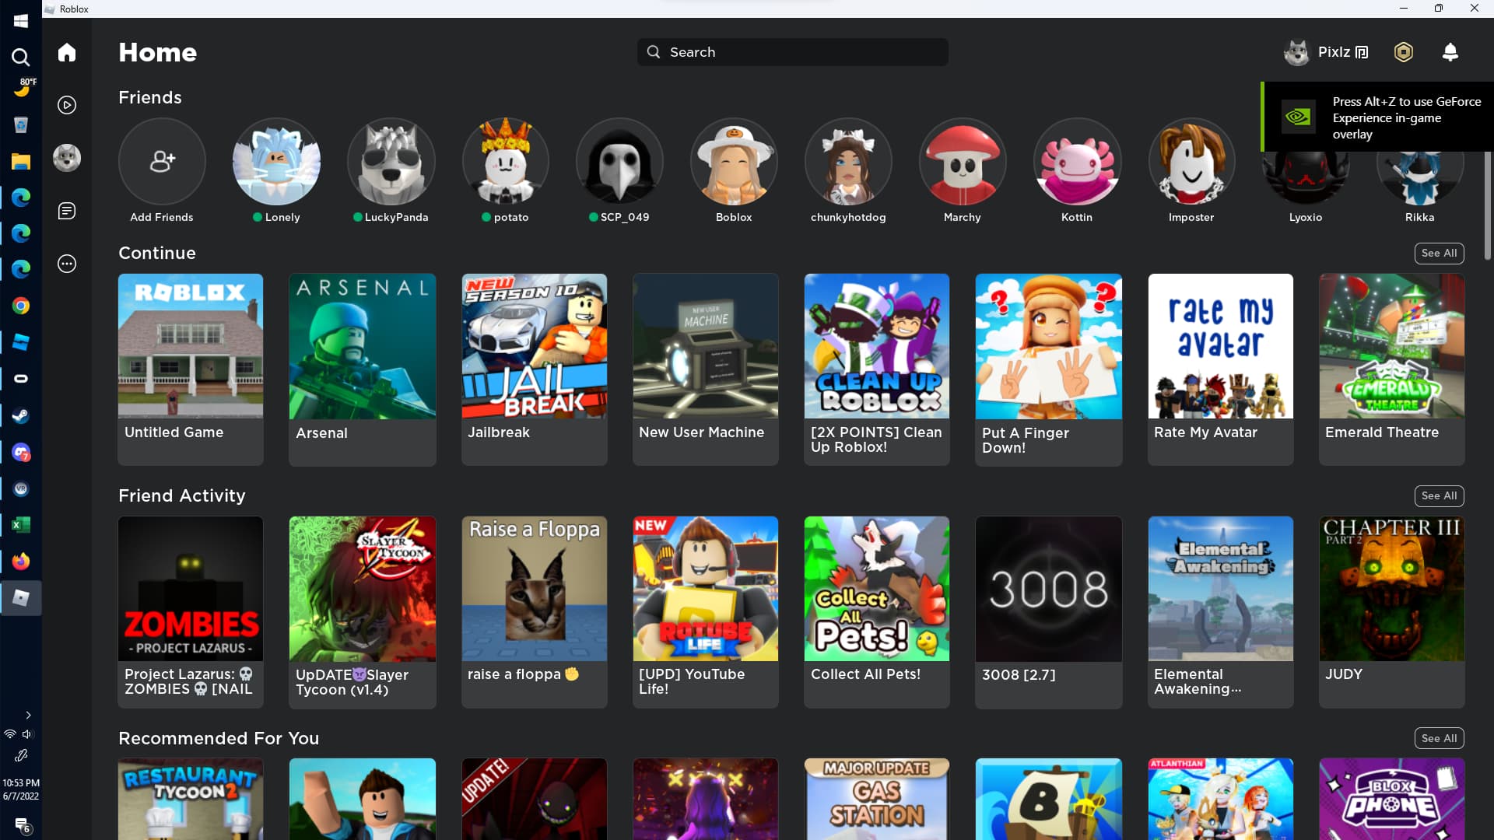Open the Home icon in the sidebar
The width and height of the screenshot is (1494, 840).
[x=67, y=52]
